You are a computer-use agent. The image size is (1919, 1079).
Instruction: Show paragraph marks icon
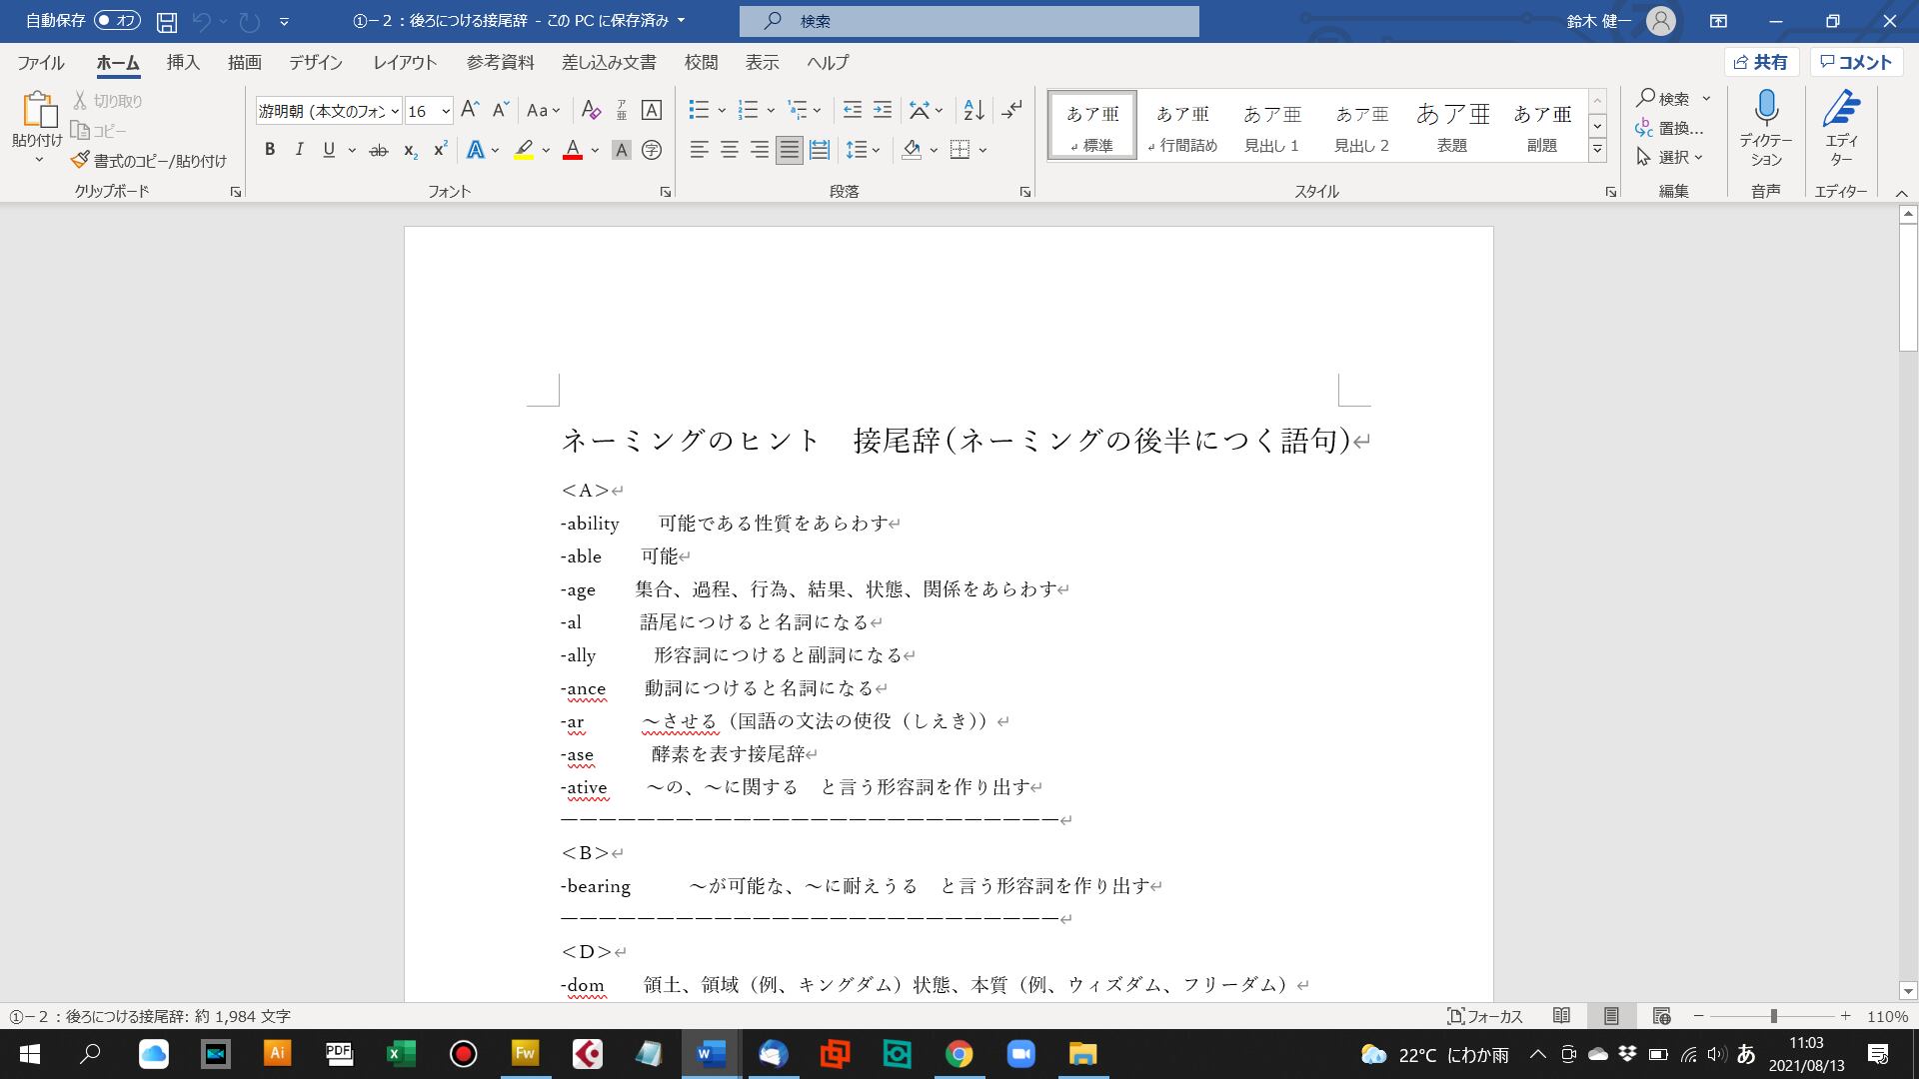[1011, 110]
